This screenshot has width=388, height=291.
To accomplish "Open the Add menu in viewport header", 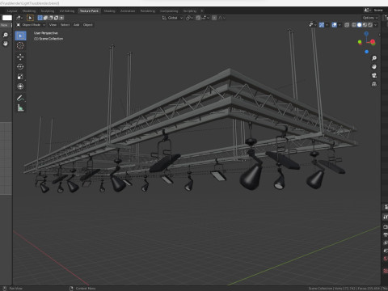I will click(77, 25).
